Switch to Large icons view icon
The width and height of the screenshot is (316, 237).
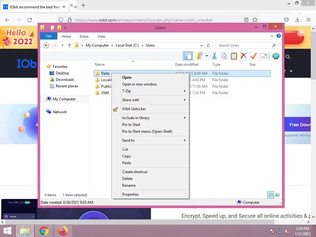[x=277, y=195]
